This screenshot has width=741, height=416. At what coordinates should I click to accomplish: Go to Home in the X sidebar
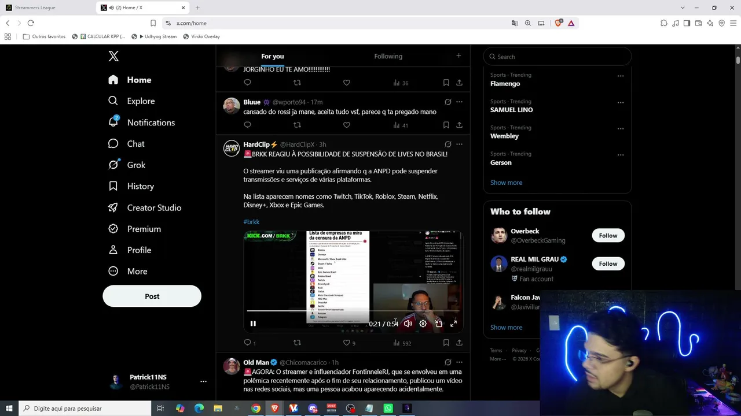[130, 80]
